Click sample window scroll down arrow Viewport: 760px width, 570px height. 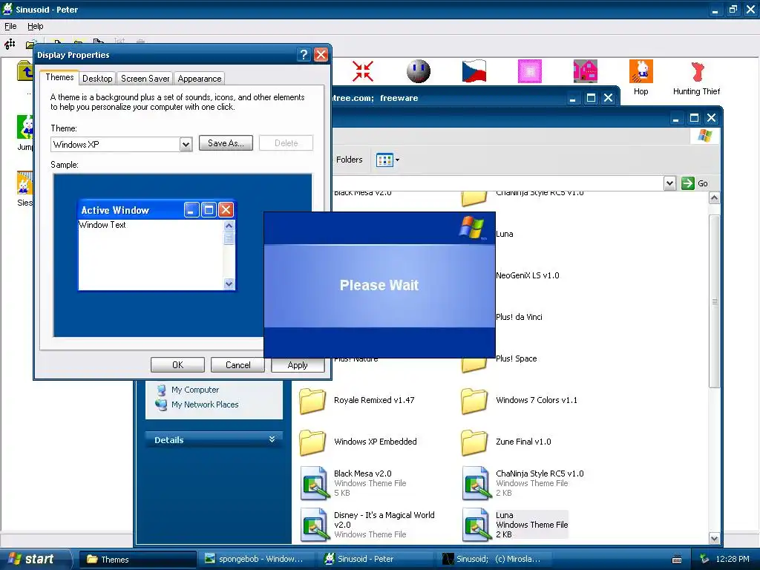pos(229,284)
